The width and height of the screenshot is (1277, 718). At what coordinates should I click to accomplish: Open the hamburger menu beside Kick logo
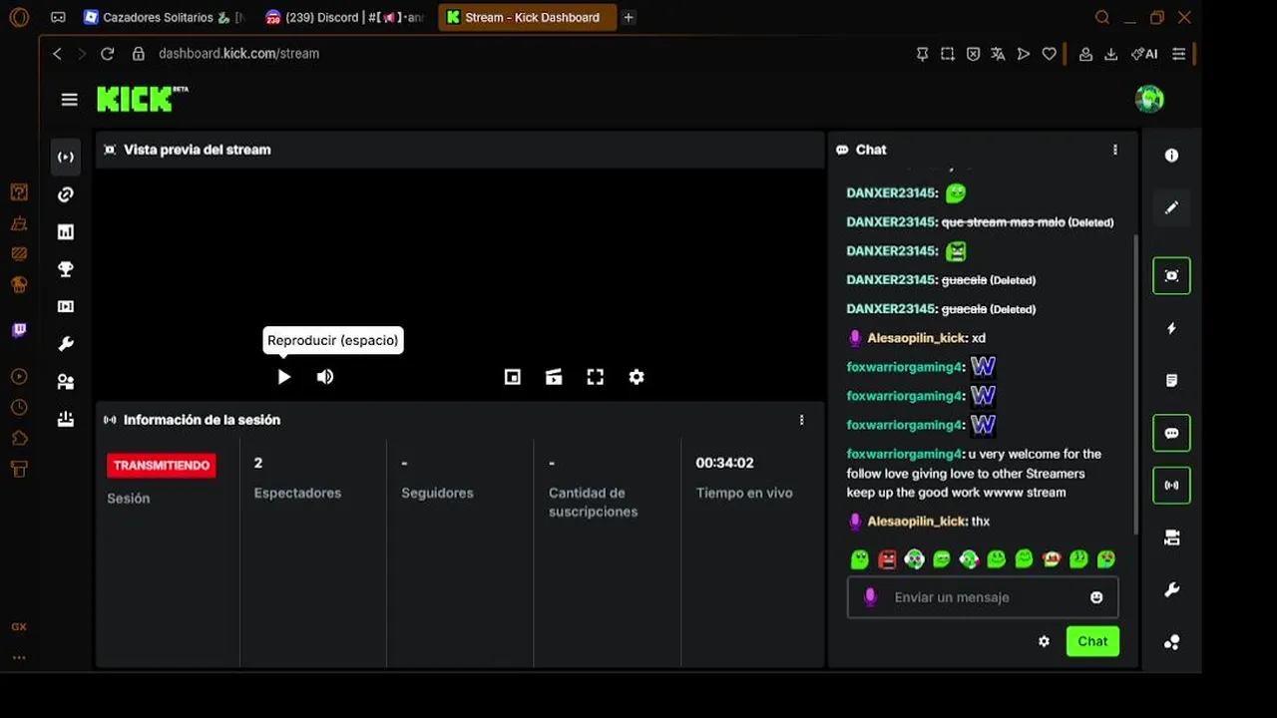tap(69, 100)
